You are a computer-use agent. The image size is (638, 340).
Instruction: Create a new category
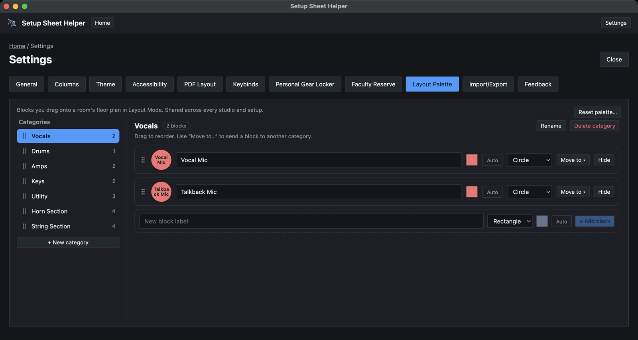click(68, 242)
